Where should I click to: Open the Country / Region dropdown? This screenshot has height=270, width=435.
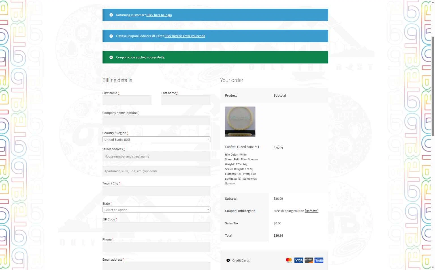156,139
